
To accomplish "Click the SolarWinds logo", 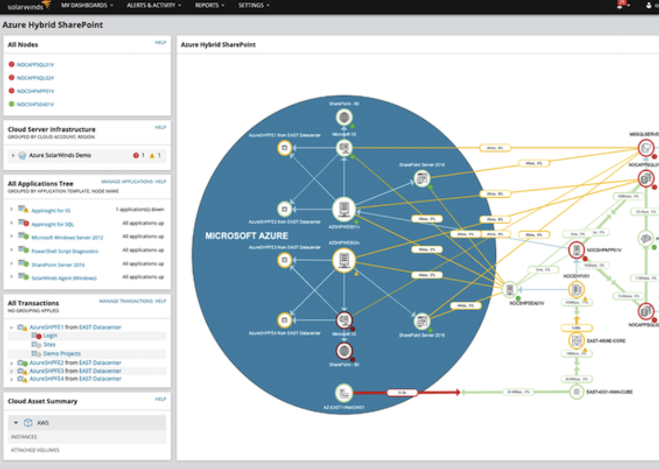I will coord(29,5).
